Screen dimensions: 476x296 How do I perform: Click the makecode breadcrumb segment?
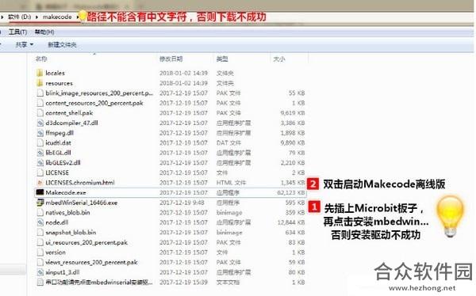tap(57, 17)
